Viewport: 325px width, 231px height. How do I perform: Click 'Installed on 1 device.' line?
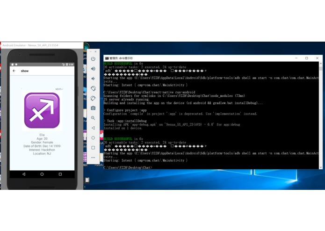point(123,128)
